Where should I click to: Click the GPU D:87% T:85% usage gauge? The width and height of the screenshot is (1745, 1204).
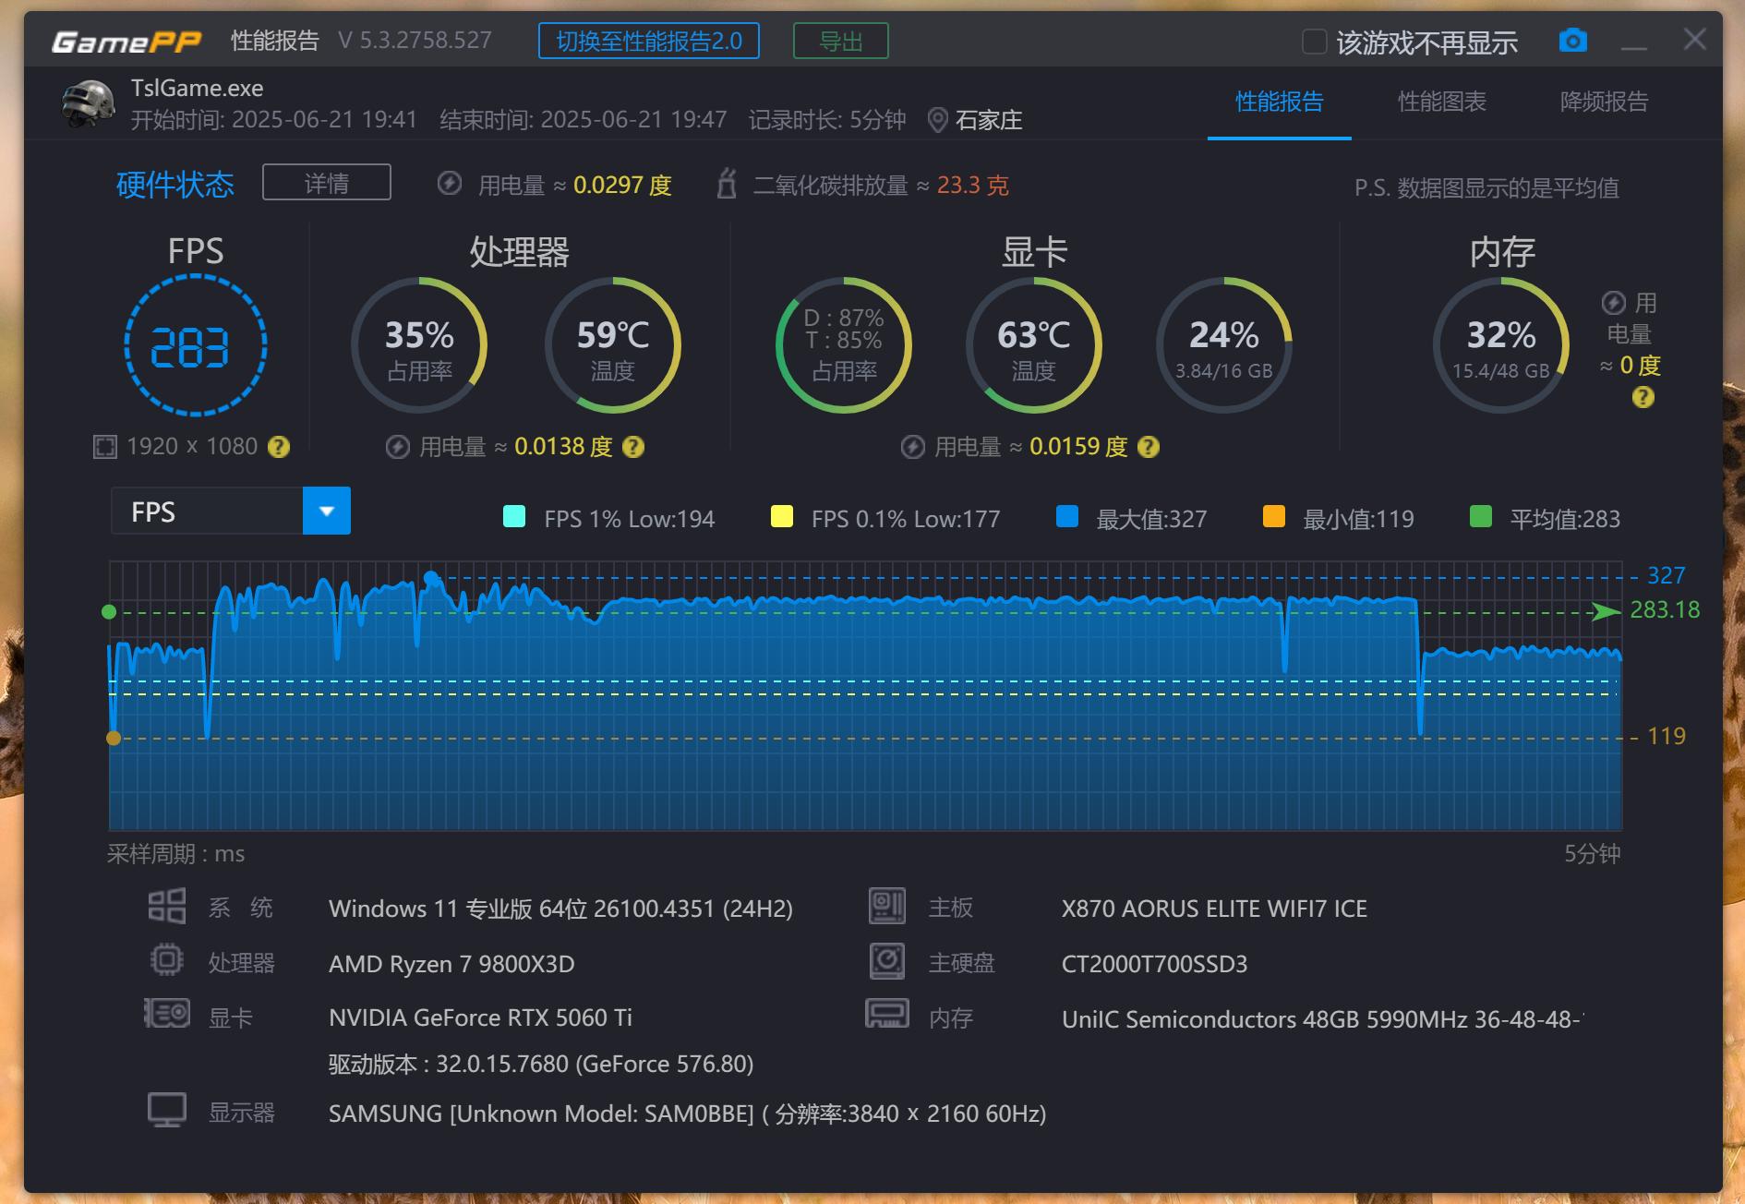click(844, 345)
